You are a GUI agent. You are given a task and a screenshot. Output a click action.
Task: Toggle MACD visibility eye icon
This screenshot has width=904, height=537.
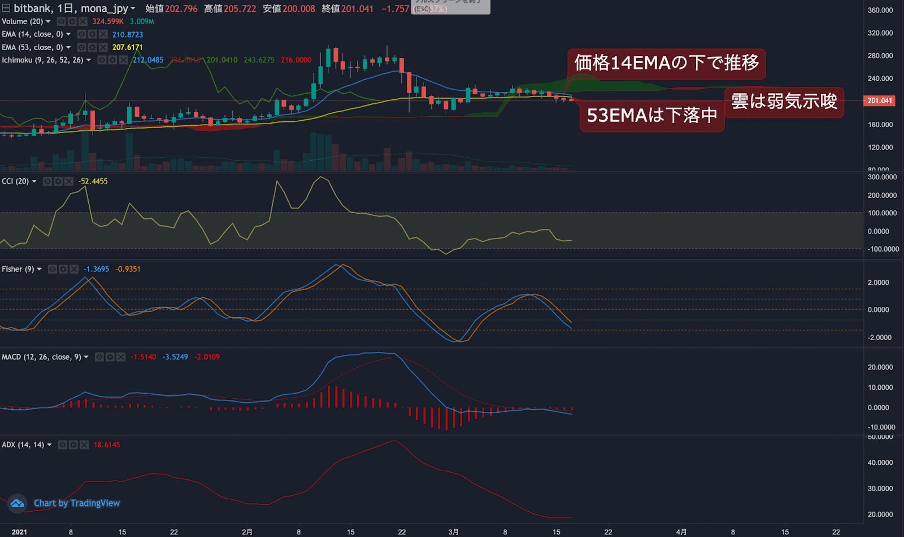pos(99,357)
